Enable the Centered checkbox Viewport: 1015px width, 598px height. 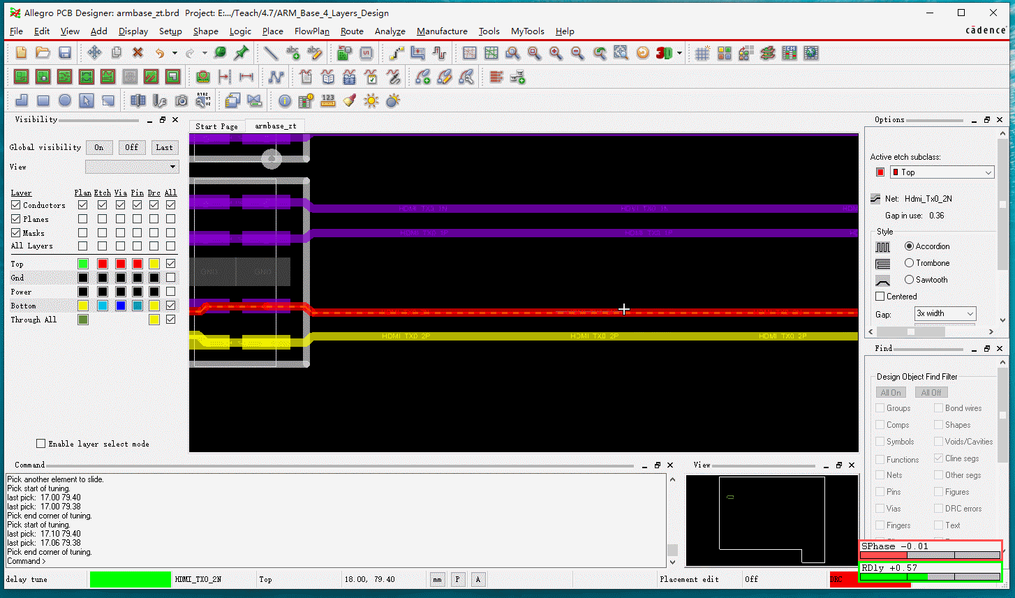[x=880, y=297]
